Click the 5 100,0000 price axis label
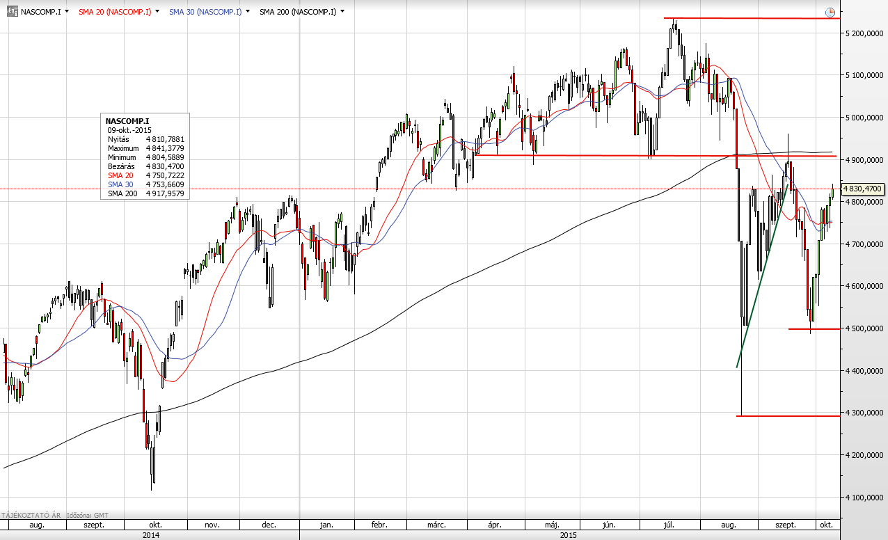This screenshot has width=888, height=540. tap(864, 75)
